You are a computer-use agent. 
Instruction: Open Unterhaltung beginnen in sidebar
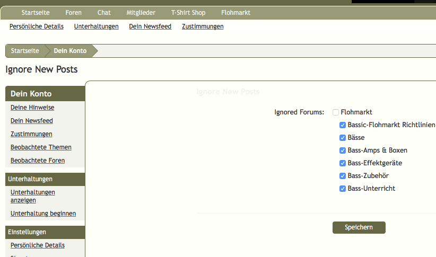click(43, 214)
